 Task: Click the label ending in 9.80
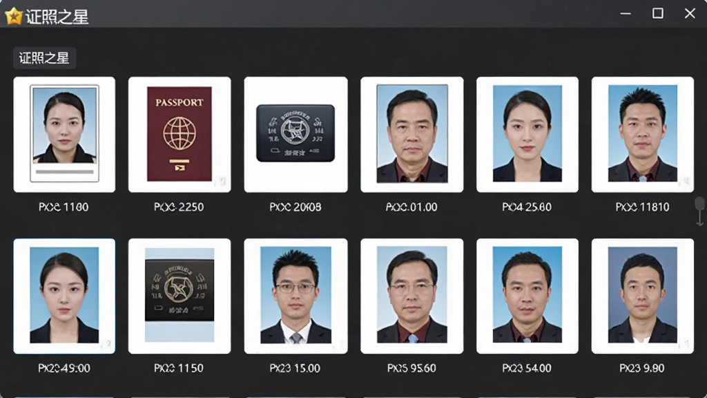coord(642,368)
